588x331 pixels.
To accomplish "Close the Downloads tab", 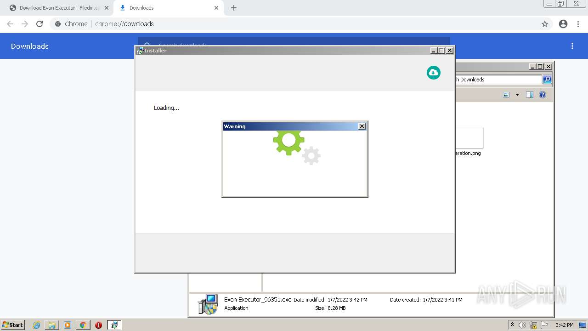I will click(x=216, y=8).
